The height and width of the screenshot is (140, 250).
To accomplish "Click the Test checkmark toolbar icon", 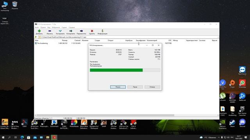I will click(60, 31).
